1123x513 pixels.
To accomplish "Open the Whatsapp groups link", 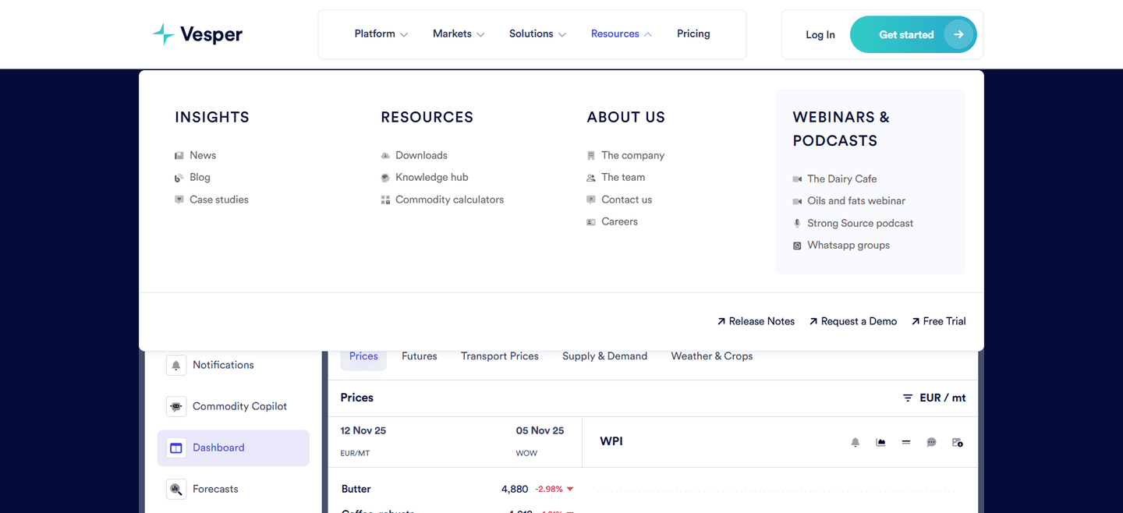I will click(x=848, y=246).
